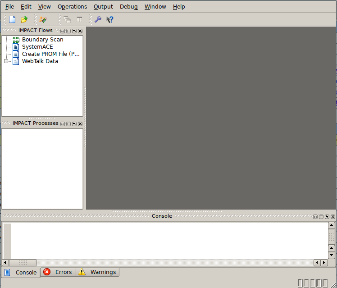Screen dimensions: 337x288
Task: Click the New Project toolbar icon
Action: pyautogui.click(x=12, y=19)
